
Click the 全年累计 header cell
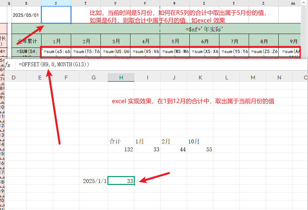pos(26,41)
